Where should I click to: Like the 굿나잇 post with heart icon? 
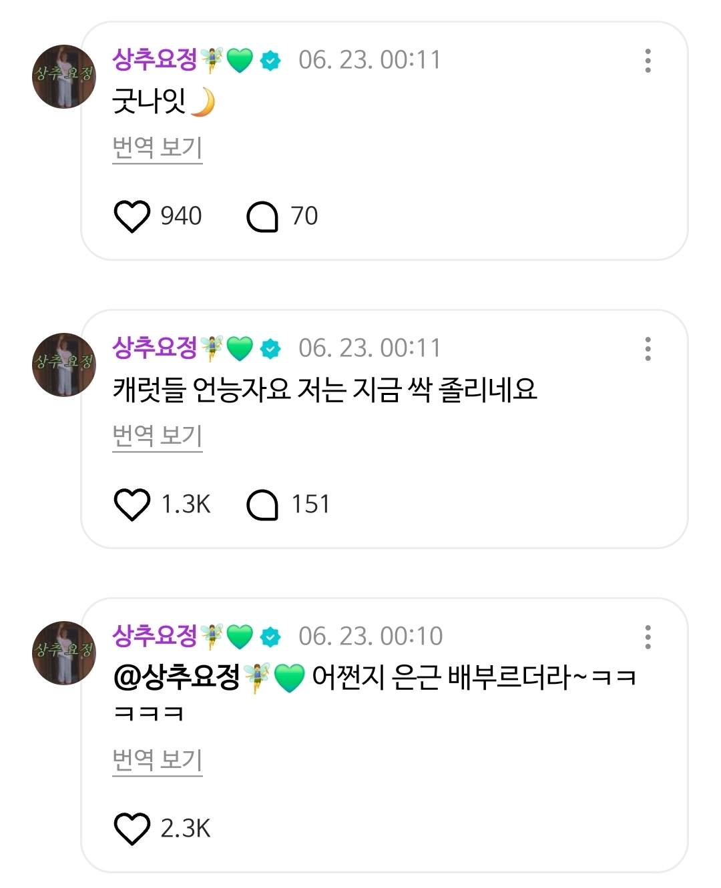(x=132, y=216)
